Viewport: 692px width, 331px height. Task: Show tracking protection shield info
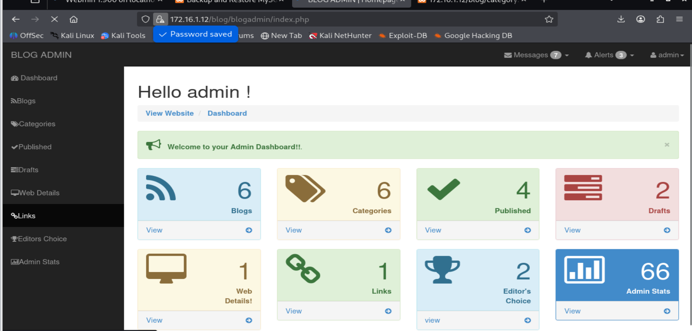pos(145,19)
